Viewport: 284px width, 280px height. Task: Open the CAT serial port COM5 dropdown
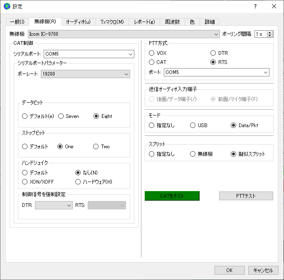point(89,54)
